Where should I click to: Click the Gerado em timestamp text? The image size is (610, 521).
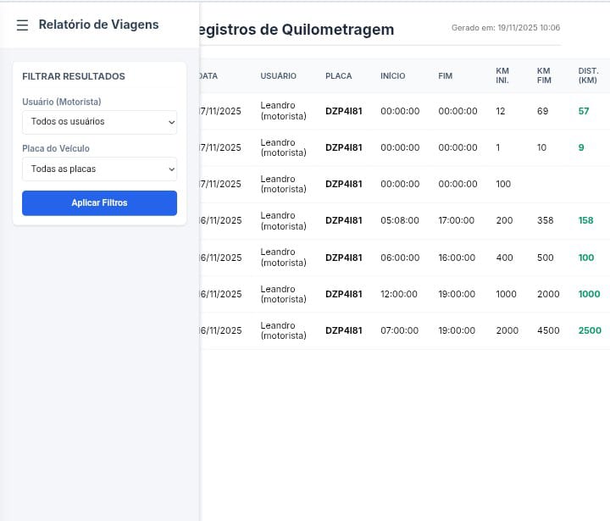pos(505,28)
